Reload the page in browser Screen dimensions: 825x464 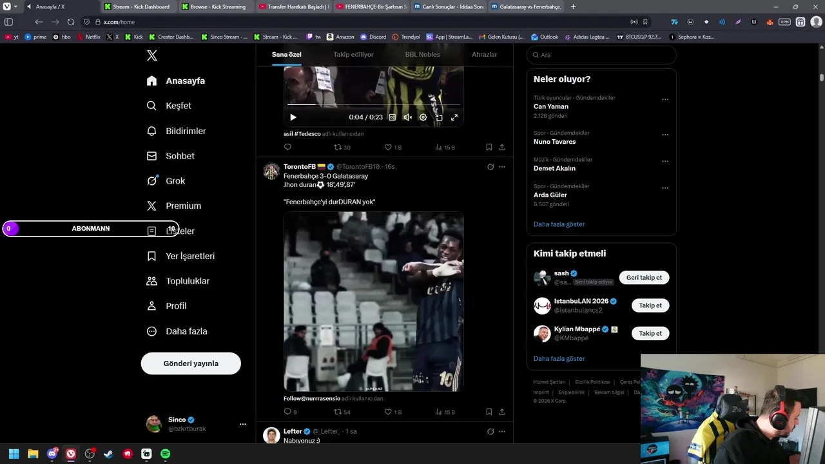pos(71,22)
